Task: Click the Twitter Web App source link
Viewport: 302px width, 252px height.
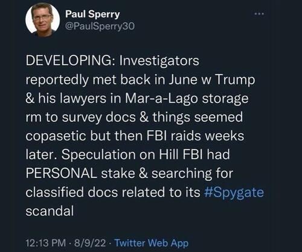Action: [x=152, y=243]
